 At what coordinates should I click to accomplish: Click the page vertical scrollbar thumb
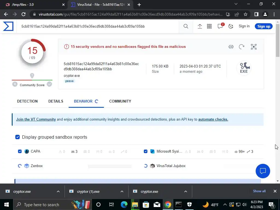(x=278, y=40)
